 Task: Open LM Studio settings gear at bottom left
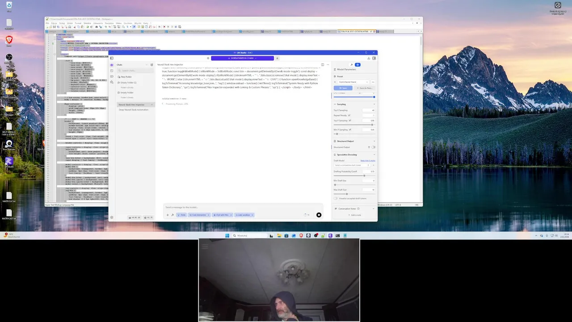(112, 217)
